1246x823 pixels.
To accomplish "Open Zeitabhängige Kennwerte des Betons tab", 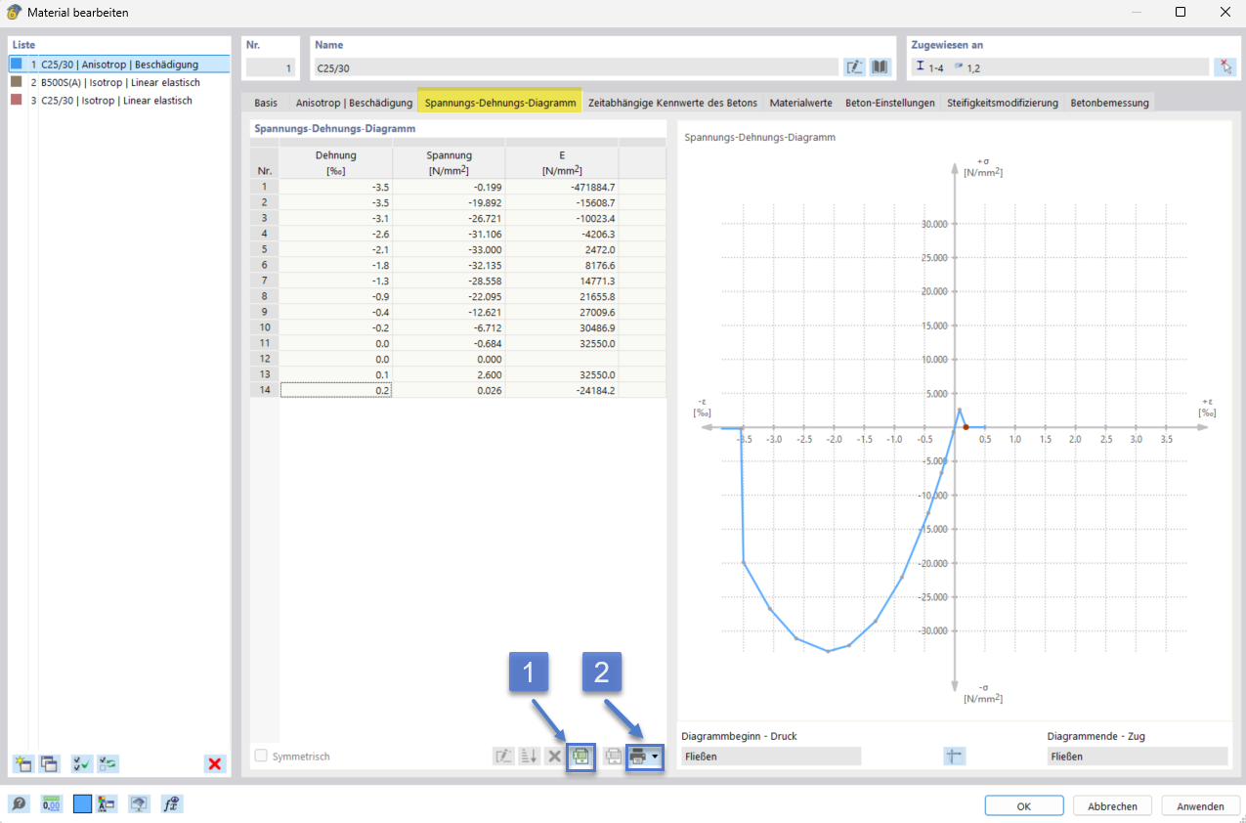I will coord(672,103).
